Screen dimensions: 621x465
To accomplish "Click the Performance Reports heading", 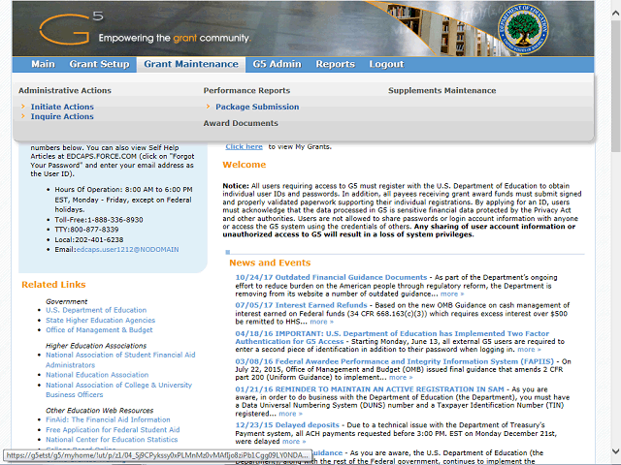I will click(x=246, y=90).
